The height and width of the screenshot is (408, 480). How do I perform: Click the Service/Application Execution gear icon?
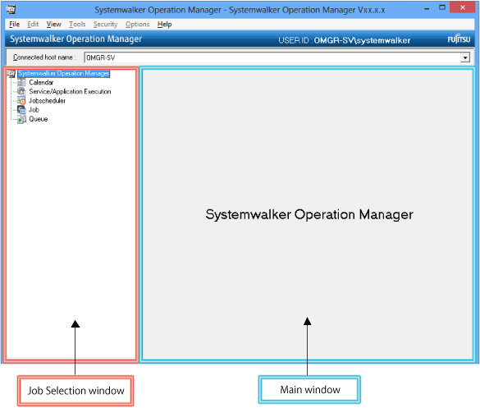tap(21, 91)
